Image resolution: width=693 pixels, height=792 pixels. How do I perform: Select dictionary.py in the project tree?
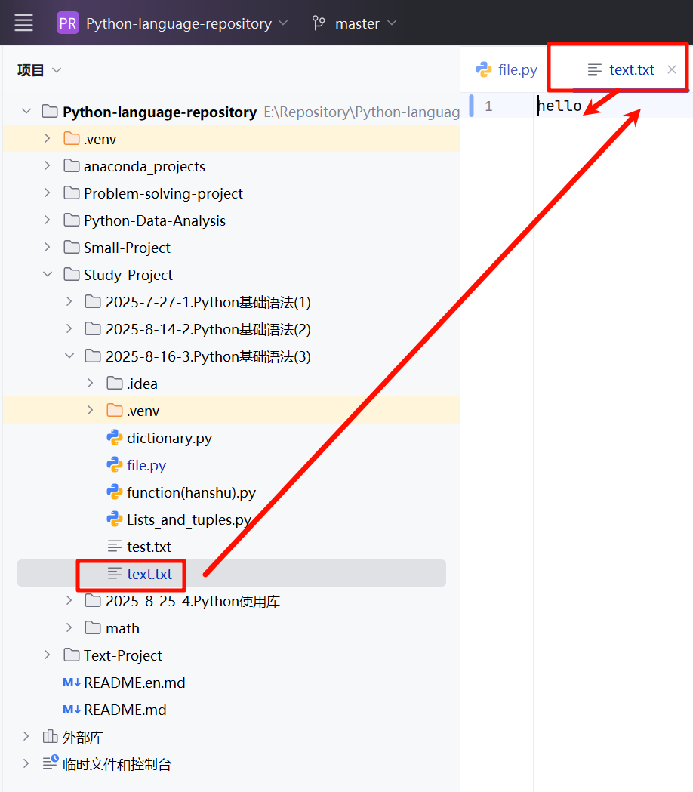(169, 438)
